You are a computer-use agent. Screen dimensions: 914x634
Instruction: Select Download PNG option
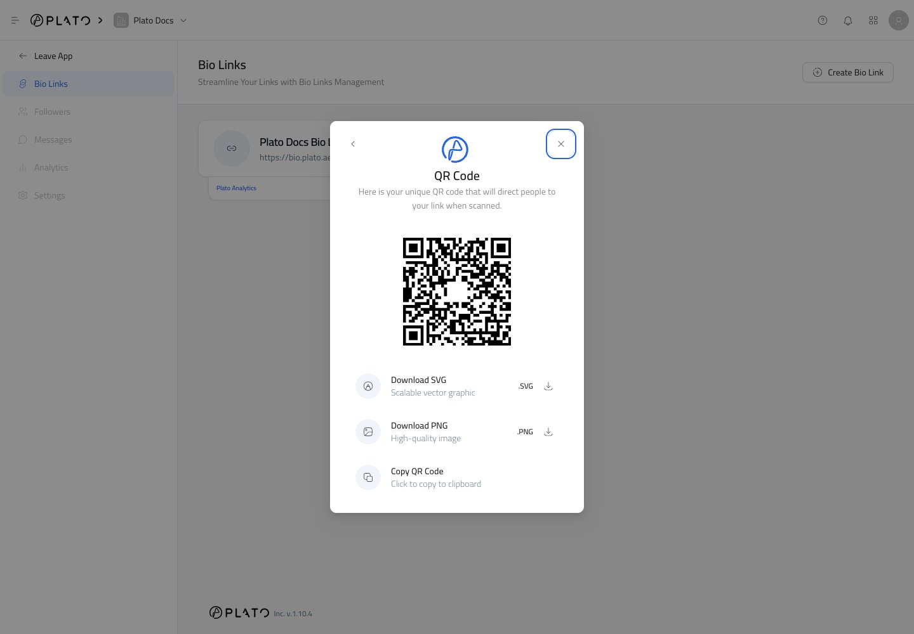457,432
